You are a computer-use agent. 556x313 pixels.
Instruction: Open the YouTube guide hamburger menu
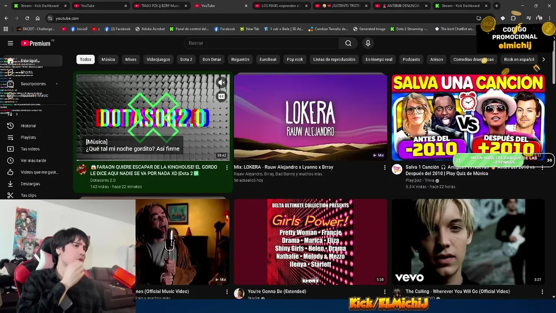coord(10,43)
